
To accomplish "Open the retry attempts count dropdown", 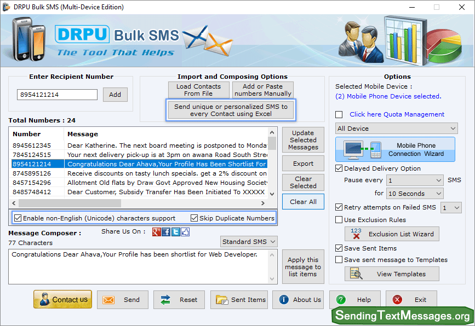I will [451, 208].
